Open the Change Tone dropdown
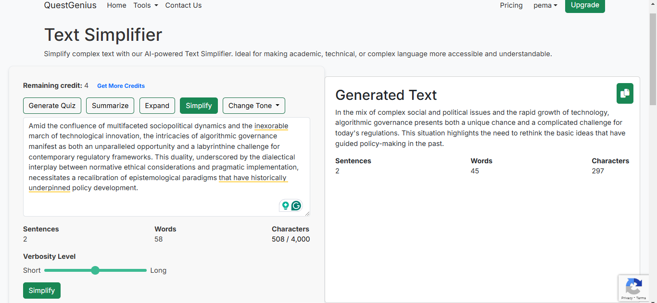This screenshot has width=657, height=303. [x=254, y=106]
